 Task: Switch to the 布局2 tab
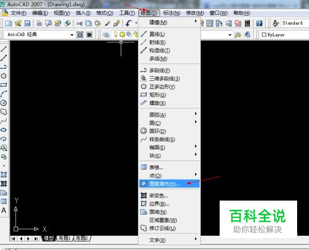tap(82, 238)
